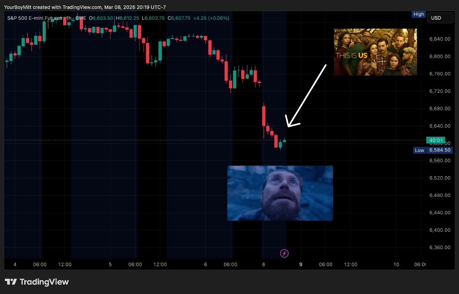The height and width of the screenshot is (294, 459).
Task: Click the bold date label 9 on time axis
Action: [x=301, y=264]
